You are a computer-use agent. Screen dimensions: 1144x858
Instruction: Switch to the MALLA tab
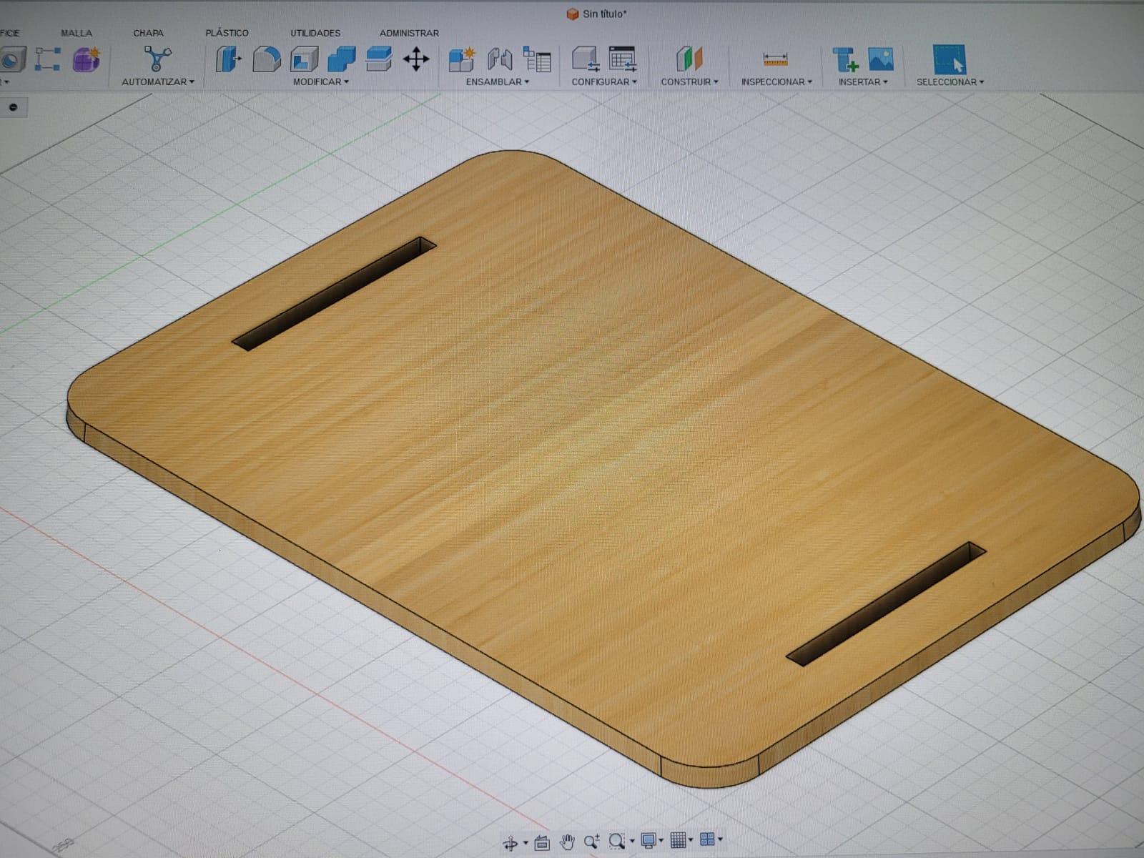pyautogui.click(x=77, y=33)
